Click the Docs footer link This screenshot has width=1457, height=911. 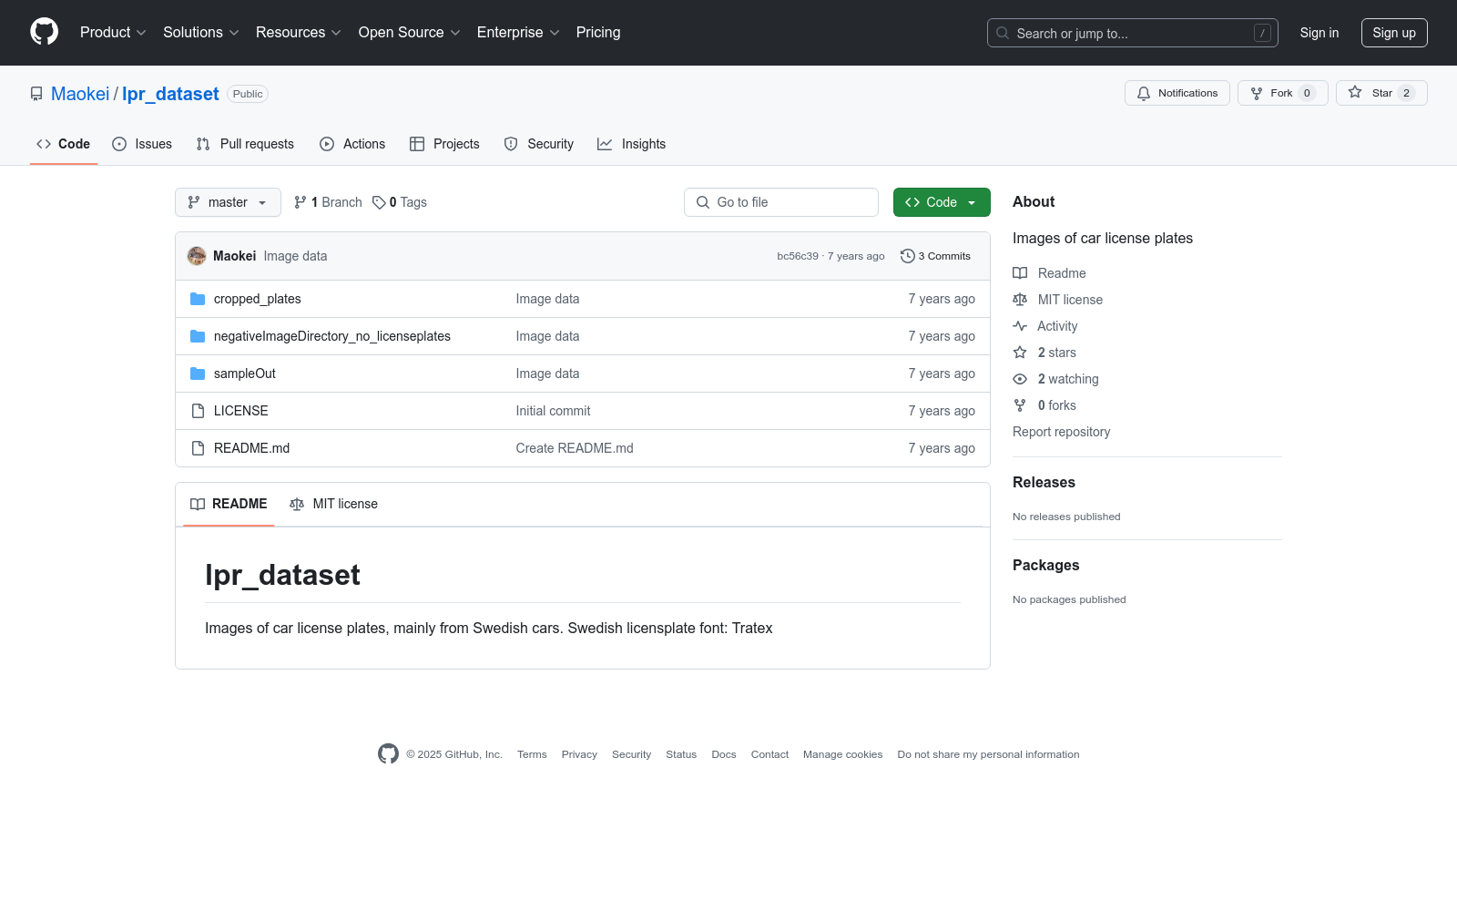[724, 754]
